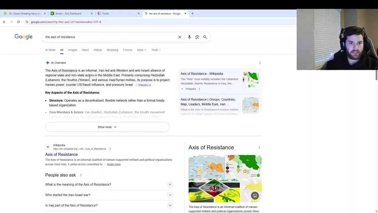This screenshot has height=213, width=378.
Task: Select the Shopping search tab
Action: (x=112, y=50)
